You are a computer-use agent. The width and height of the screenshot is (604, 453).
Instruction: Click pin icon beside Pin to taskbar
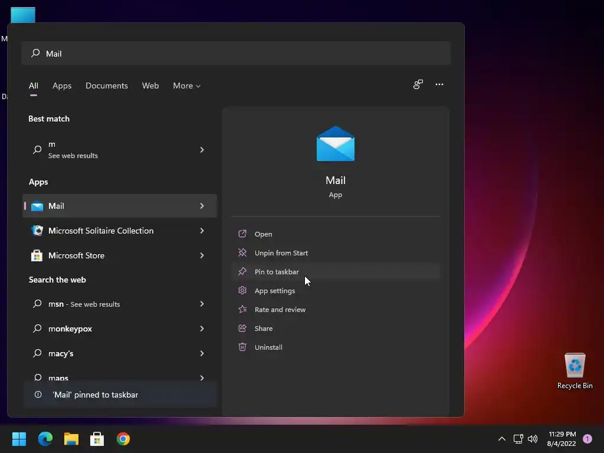[x=242, y=271]
